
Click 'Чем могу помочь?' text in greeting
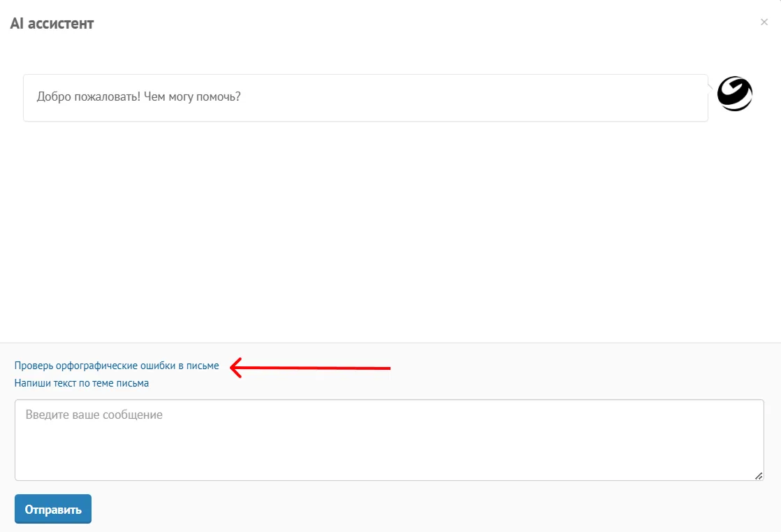pyautogui.click(x=192, y=96)
